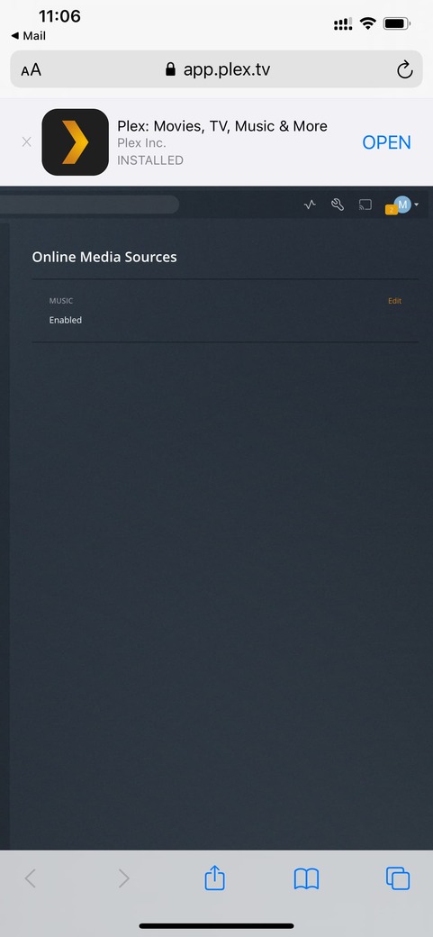Tap the app.plex.tv address bar
433x937 pixels.
click(x=216, y=69)
